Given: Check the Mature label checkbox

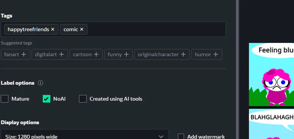Looking at the screenshot, I should pyautogui.click(x=5, y=99).
